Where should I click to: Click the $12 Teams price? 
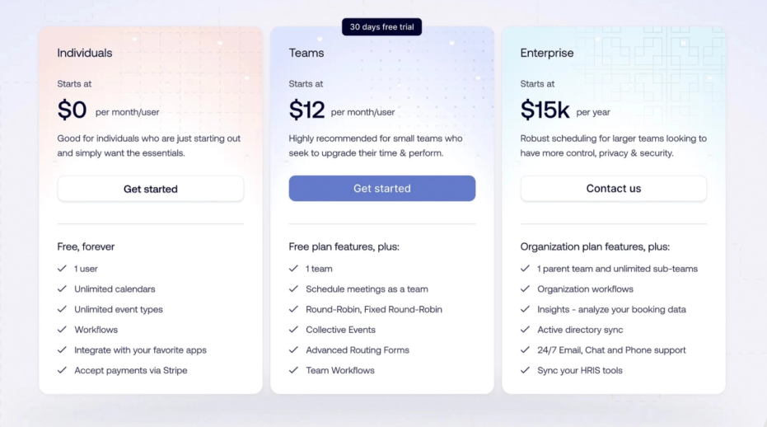click(x=306, y=110)
